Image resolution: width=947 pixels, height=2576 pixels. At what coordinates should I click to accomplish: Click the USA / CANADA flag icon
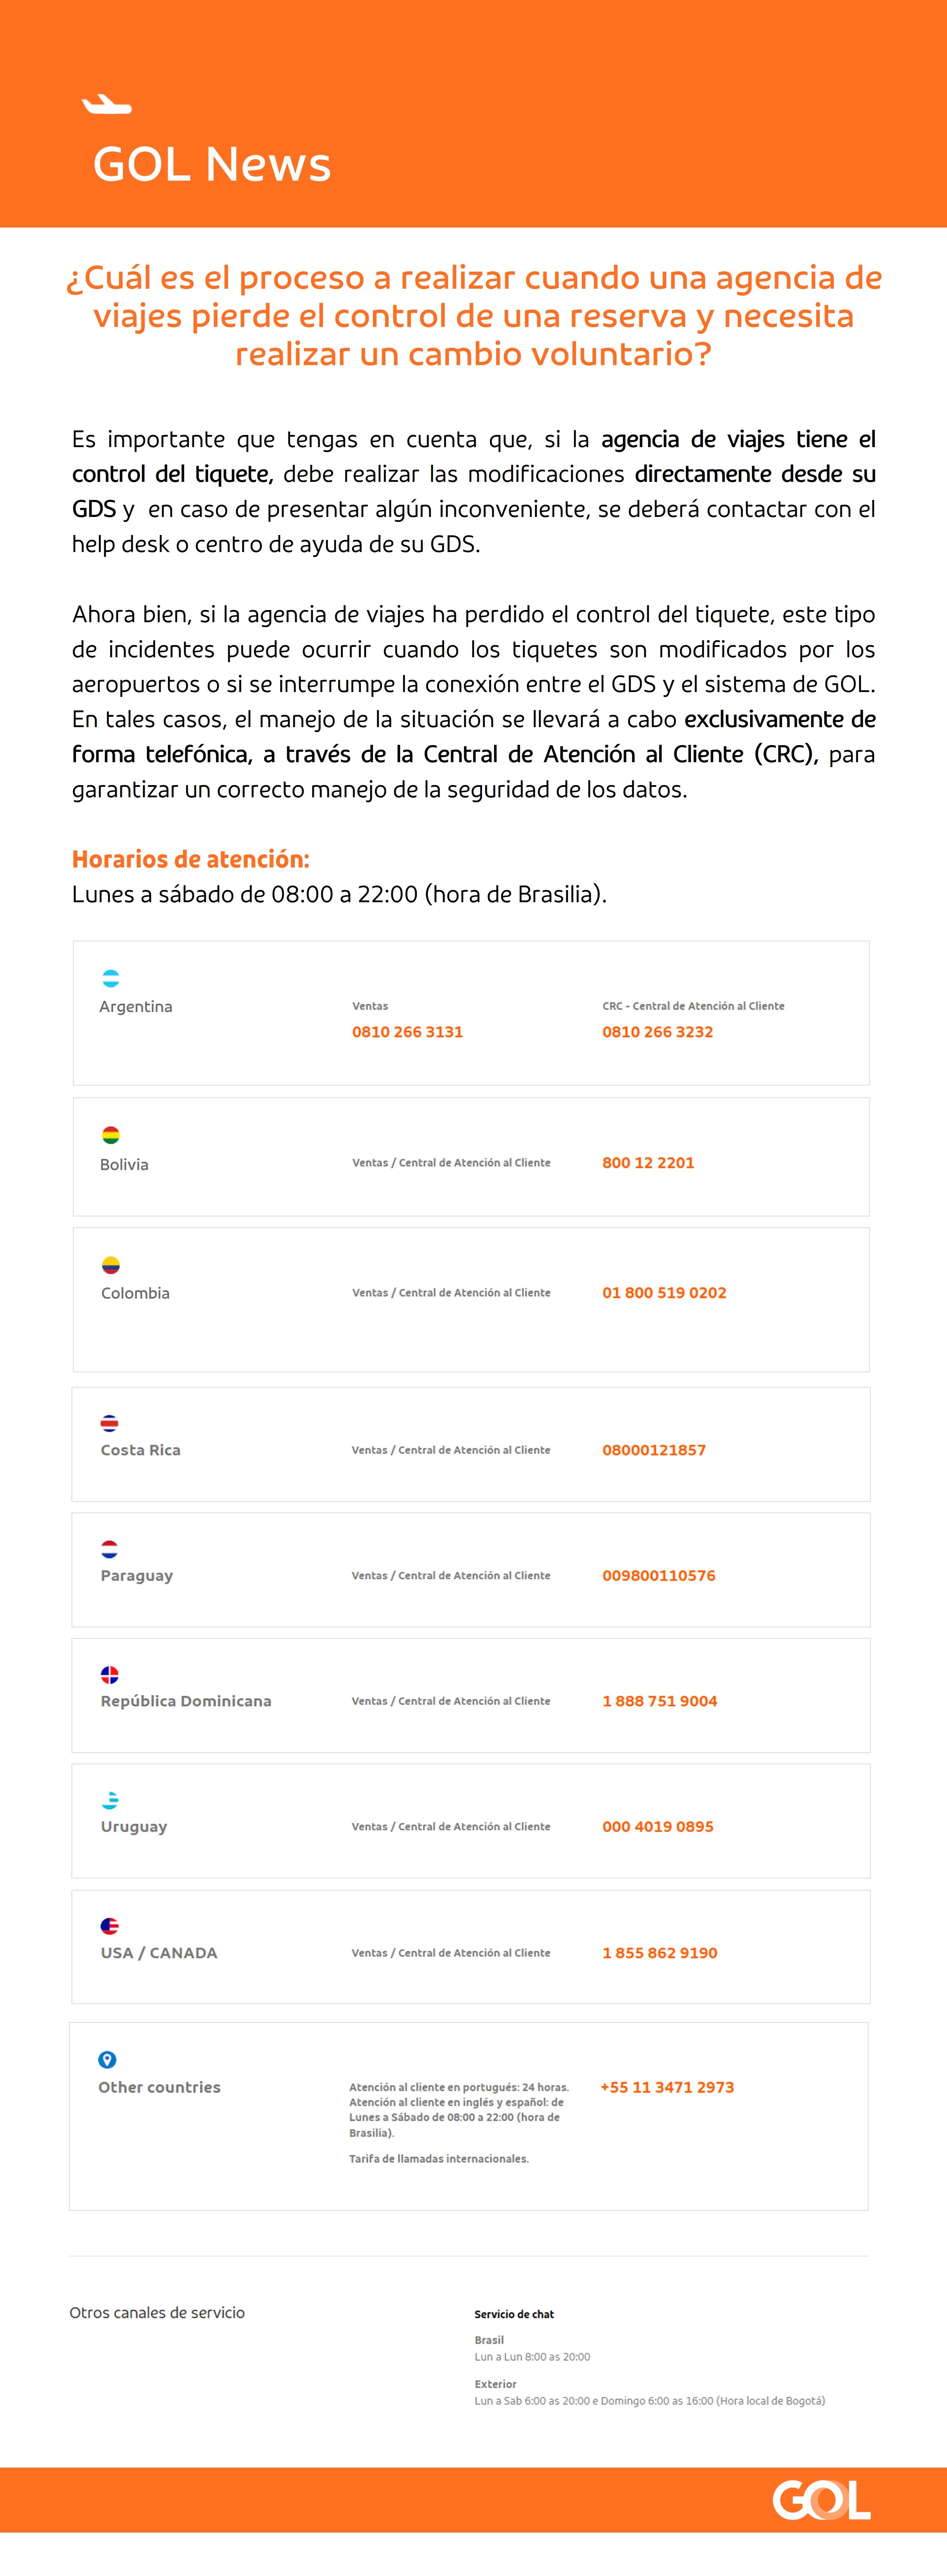coord(110,1926)
